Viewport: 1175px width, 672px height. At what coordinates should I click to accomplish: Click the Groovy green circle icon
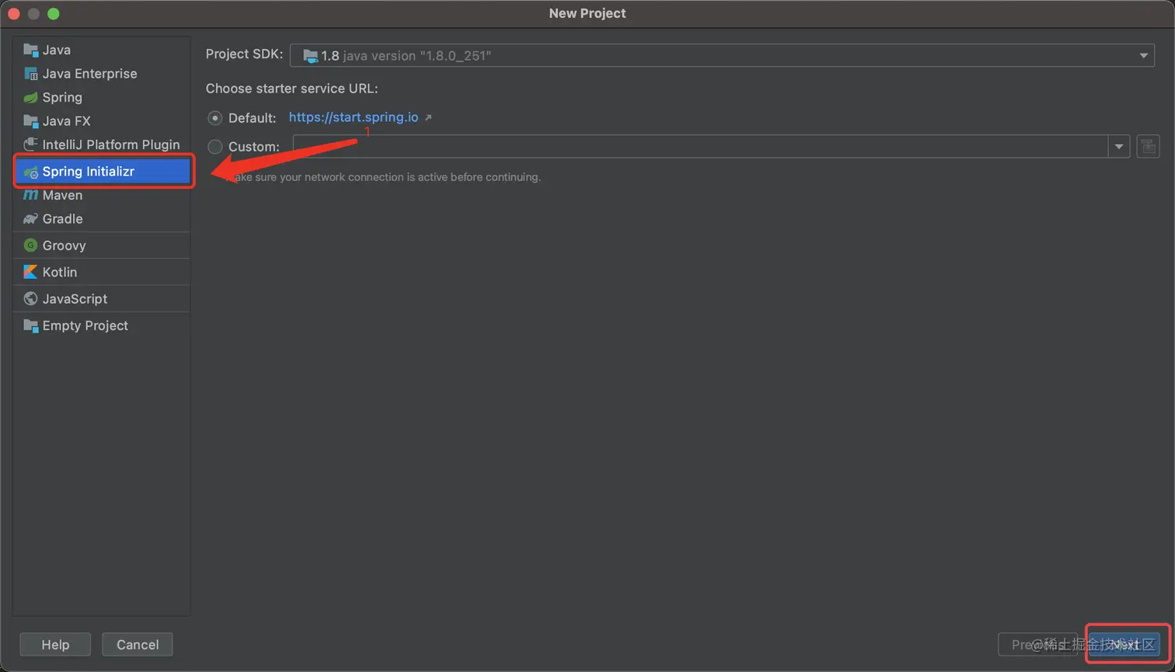(30, 245)
